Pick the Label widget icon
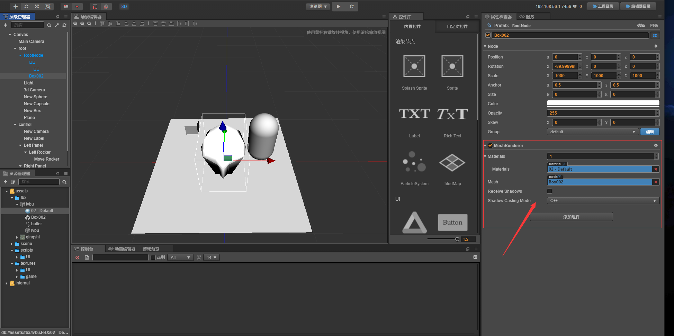674x336 pixels. [x=414, y=114]
